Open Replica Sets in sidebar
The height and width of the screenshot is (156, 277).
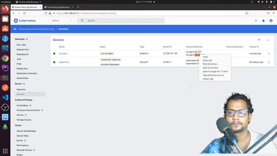22,68
